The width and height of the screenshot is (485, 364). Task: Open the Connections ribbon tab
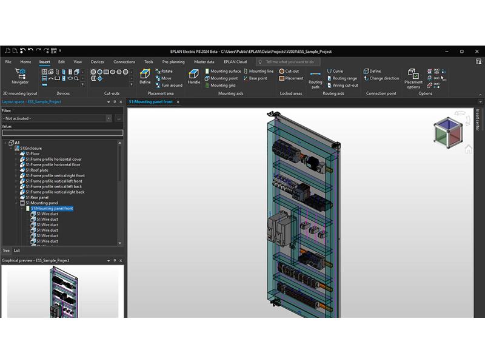coord(124,62)
